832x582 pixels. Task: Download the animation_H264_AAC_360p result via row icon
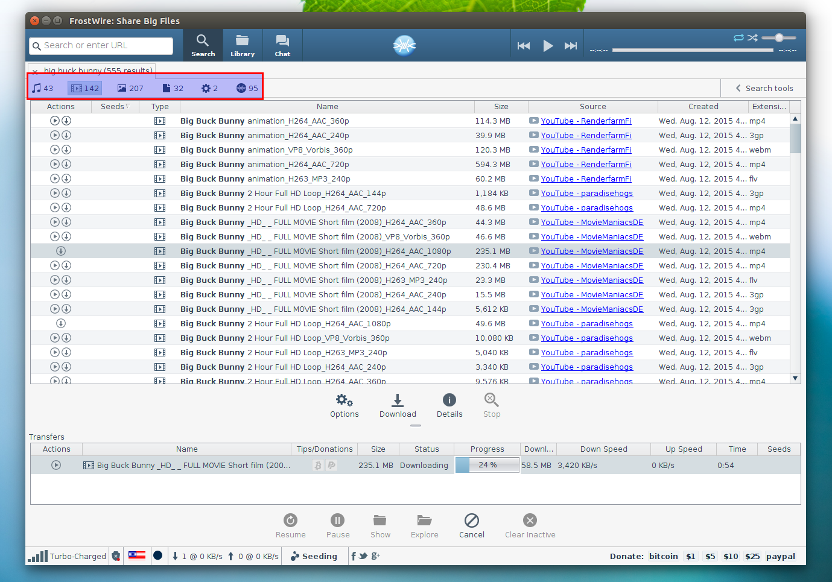tap(66, 121)
